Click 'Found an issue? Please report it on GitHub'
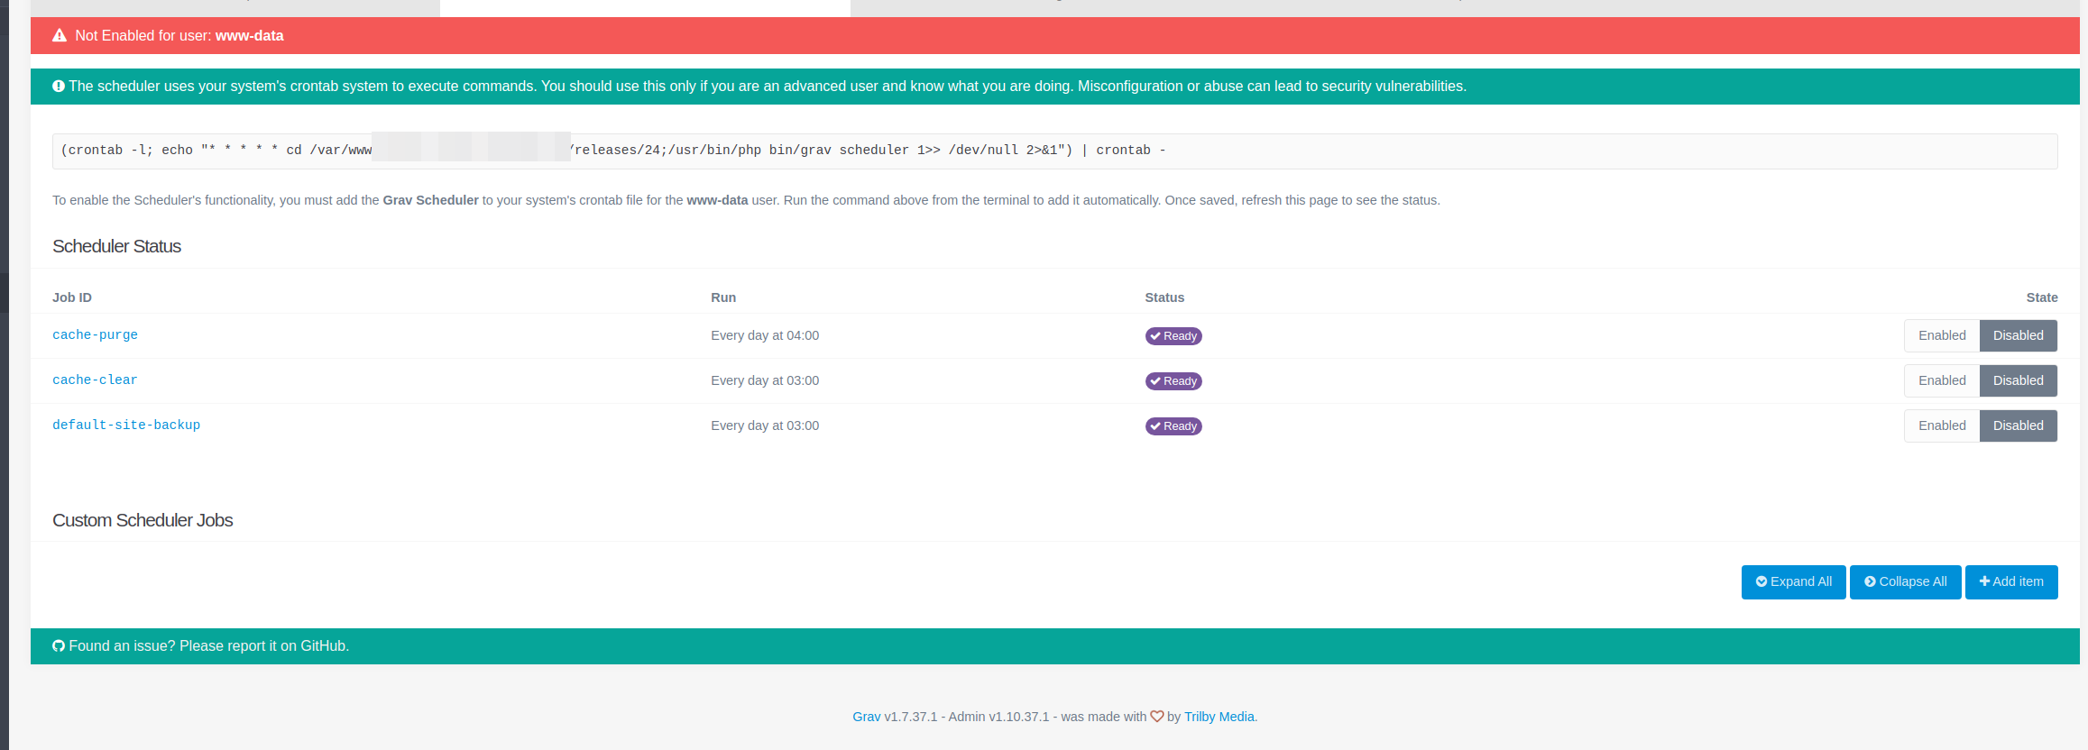Screen dimensions: 2088x750 [208, 646]
